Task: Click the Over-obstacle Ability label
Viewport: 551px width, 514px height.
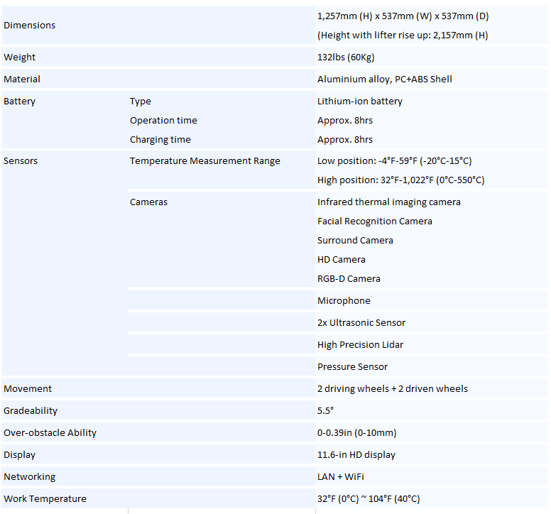Action: (50, 433)
